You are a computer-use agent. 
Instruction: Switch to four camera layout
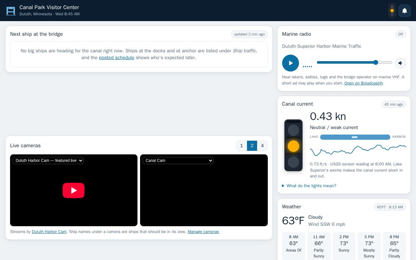pyautogui.click(x=262, y=146)
